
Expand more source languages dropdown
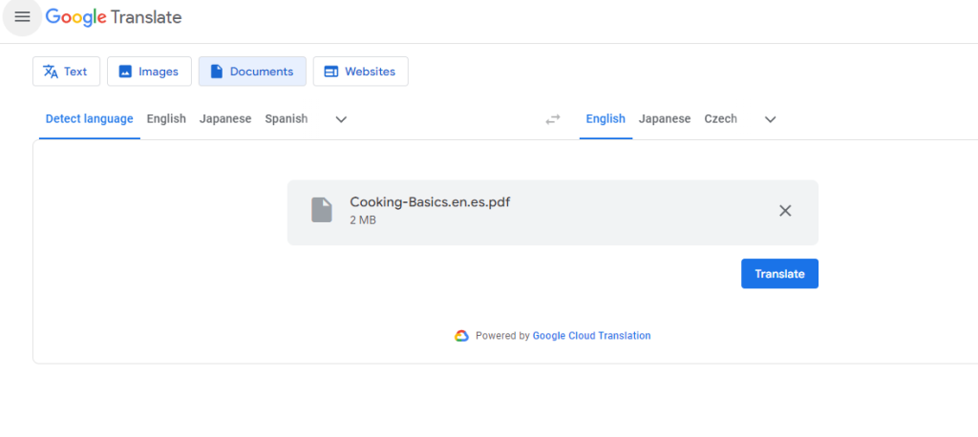pyautogui.click(x=341, y=119)
